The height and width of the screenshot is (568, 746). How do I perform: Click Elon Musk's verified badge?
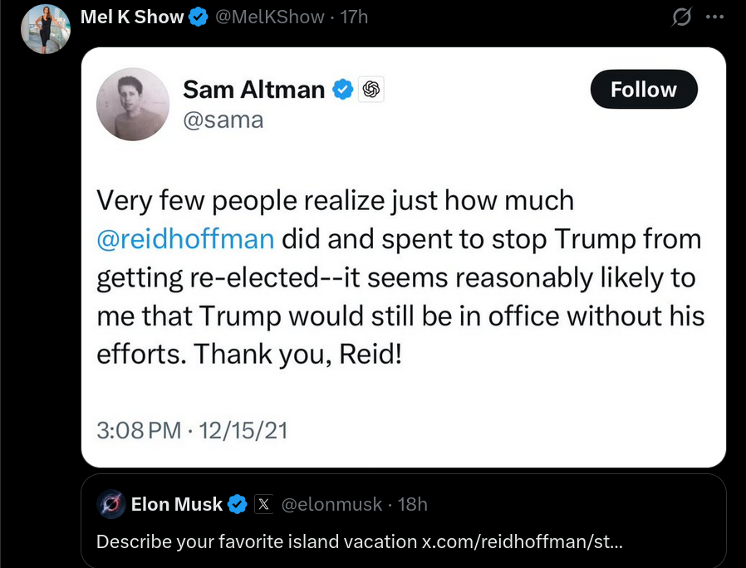tap(238, 504)
